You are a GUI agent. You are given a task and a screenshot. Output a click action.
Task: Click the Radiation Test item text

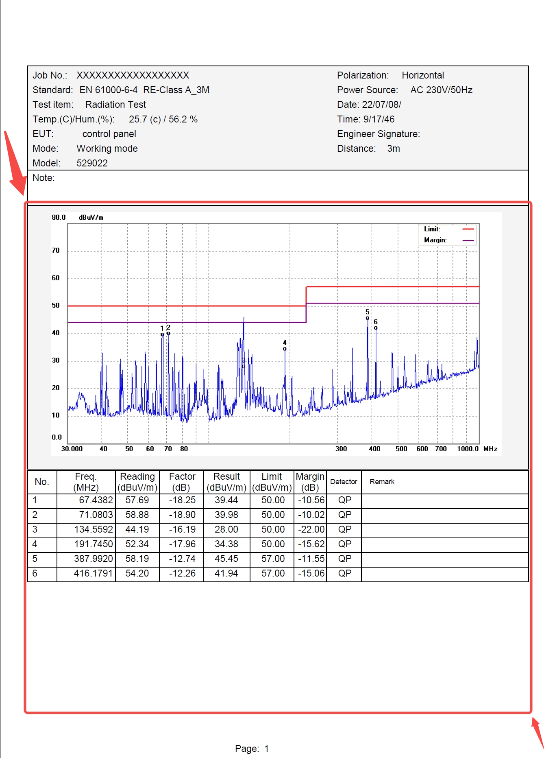coord(115,105)
